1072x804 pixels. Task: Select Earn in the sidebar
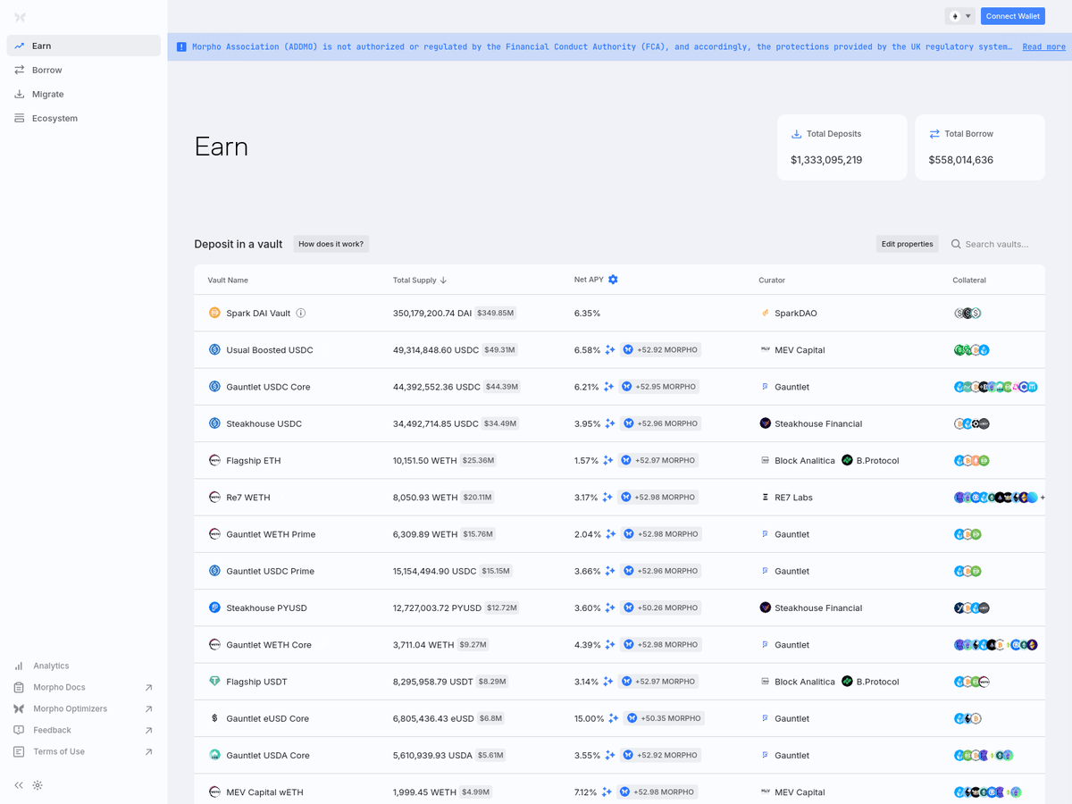[x=84, y=46]
